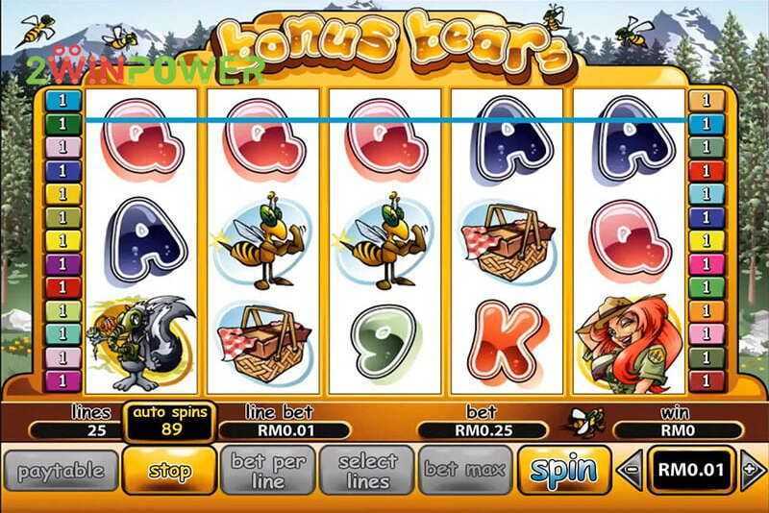Decrease coin value with minus arrow
This screenshot has width=769, height=513.
(x=631, y=470)
